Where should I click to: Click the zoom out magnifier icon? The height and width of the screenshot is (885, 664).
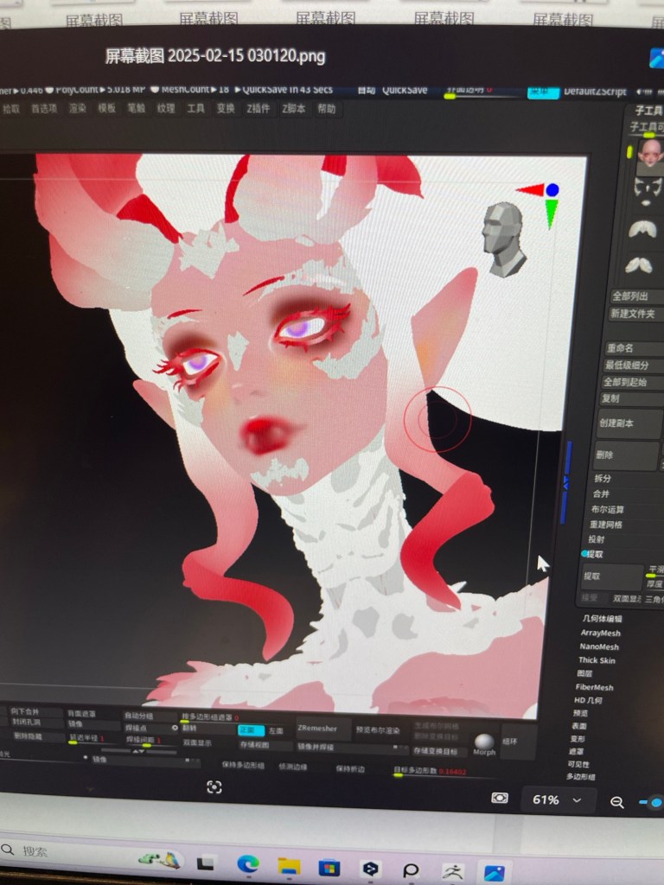(617, 802)
